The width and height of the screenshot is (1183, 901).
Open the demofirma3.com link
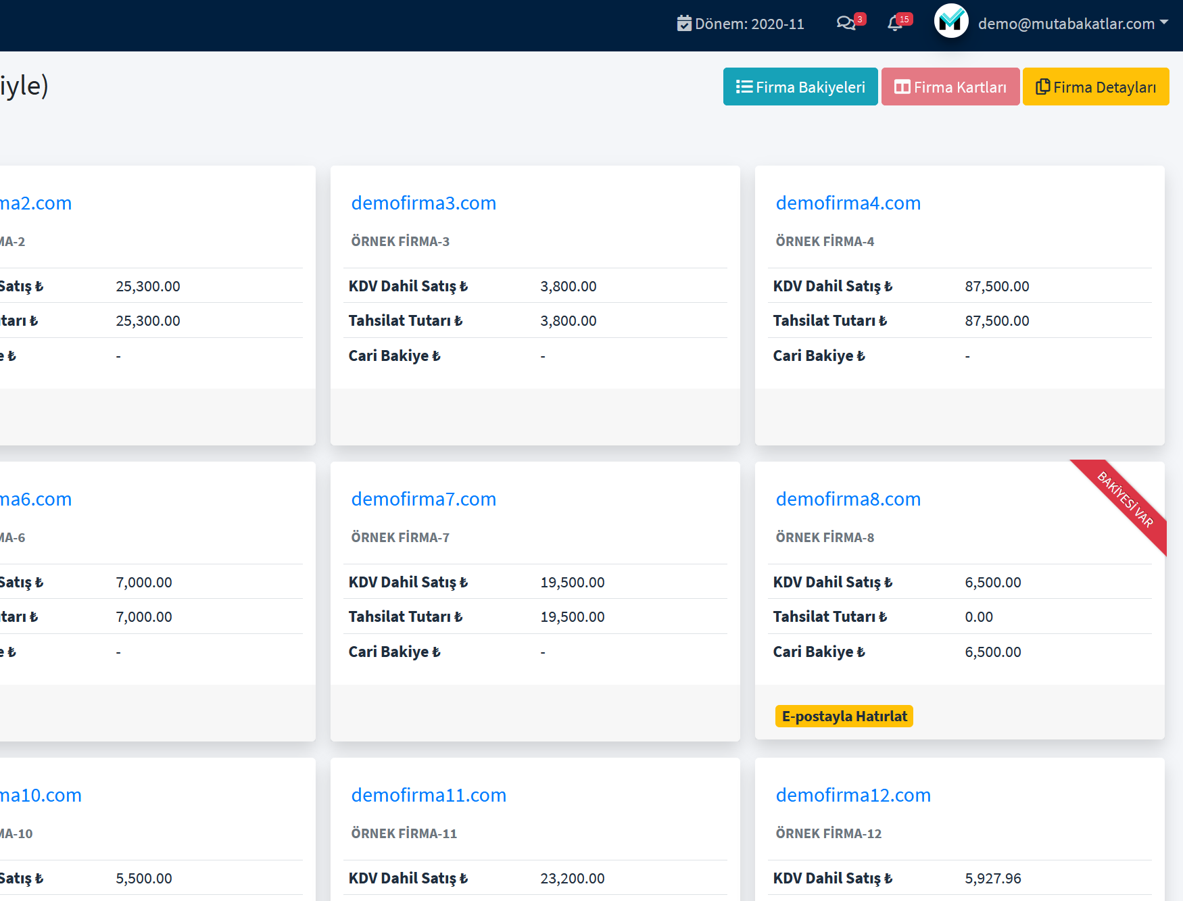click(423, 203)
